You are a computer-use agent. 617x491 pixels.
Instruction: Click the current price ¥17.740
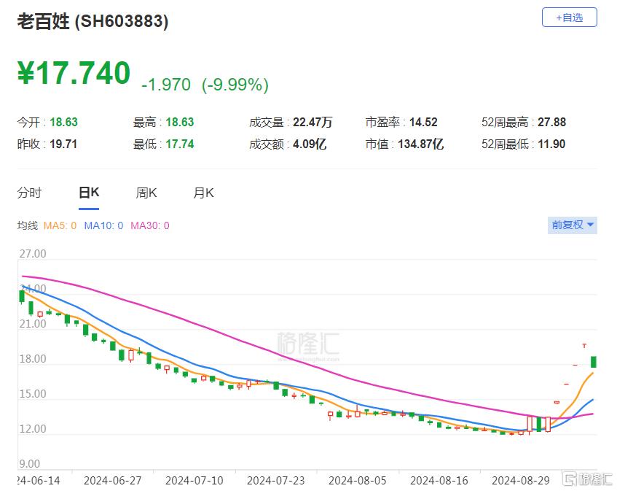pos(74,73)
